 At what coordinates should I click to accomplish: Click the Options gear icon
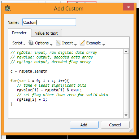[x=31, y=43]
